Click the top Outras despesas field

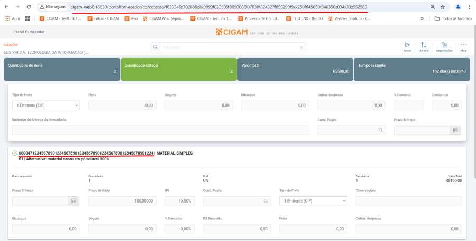(352, 105)
